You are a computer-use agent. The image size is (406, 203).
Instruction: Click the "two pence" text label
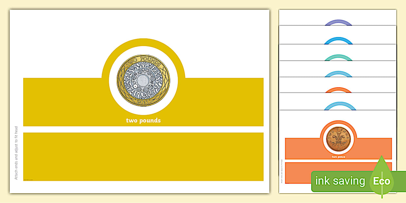click(338, 157)
